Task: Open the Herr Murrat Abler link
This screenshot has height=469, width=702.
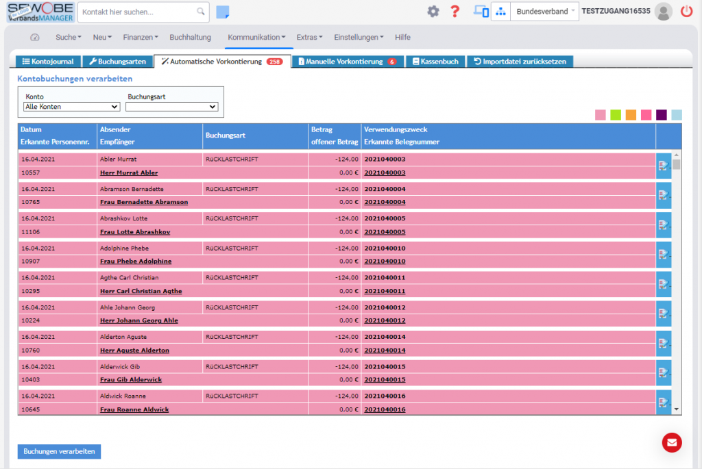Action: [x=129, y=173]
